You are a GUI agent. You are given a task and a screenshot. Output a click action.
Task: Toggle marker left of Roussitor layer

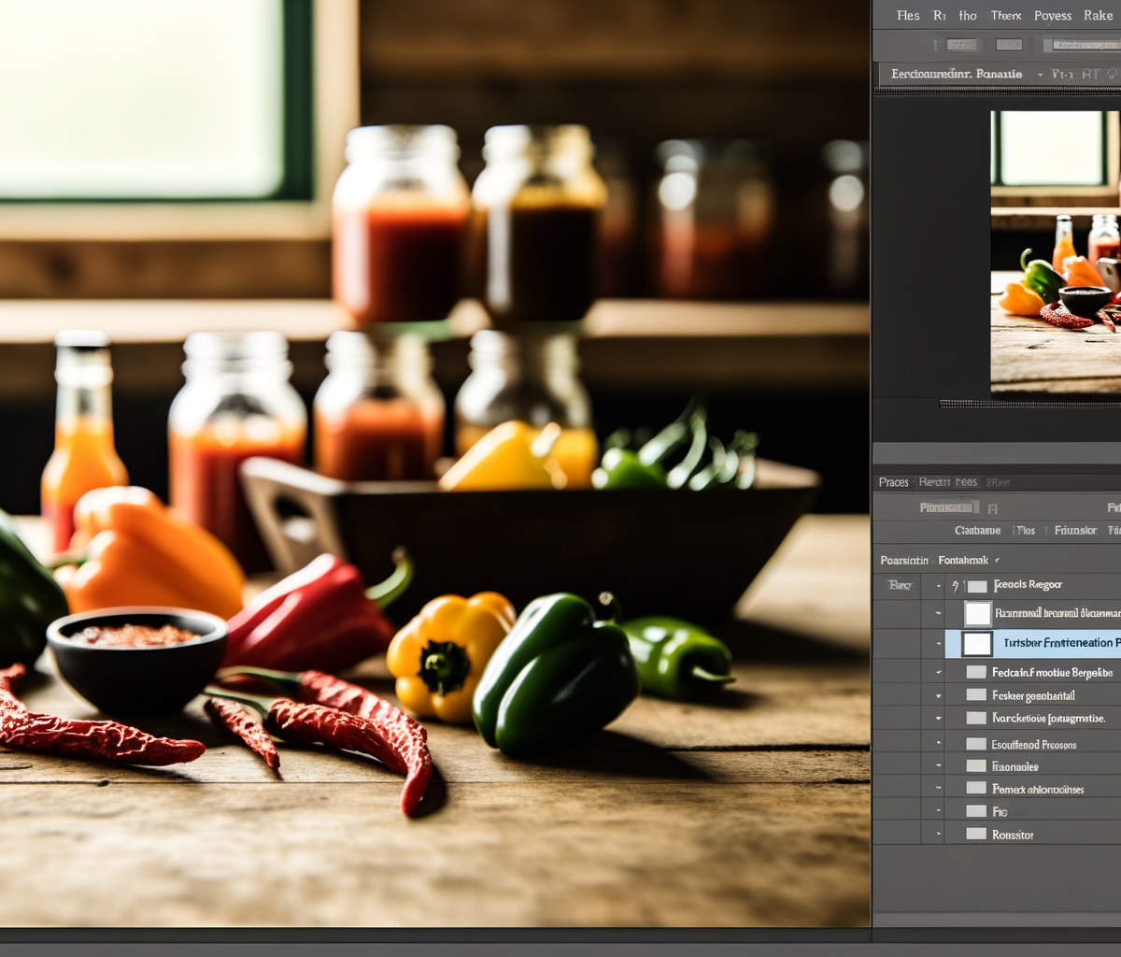[x=938, y=834]
